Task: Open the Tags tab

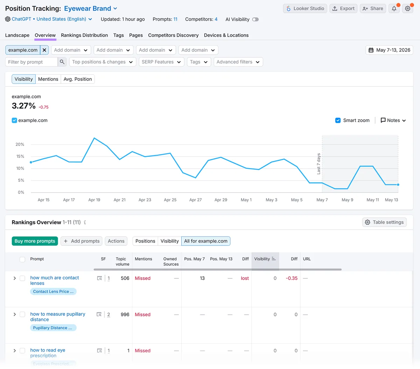Action: [119, 35]
